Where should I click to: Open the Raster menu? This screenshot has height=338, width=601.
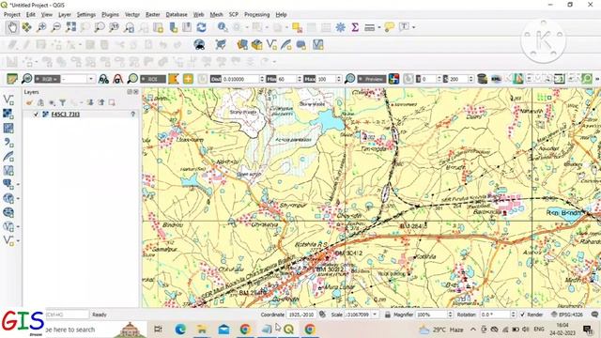[152, 15]
